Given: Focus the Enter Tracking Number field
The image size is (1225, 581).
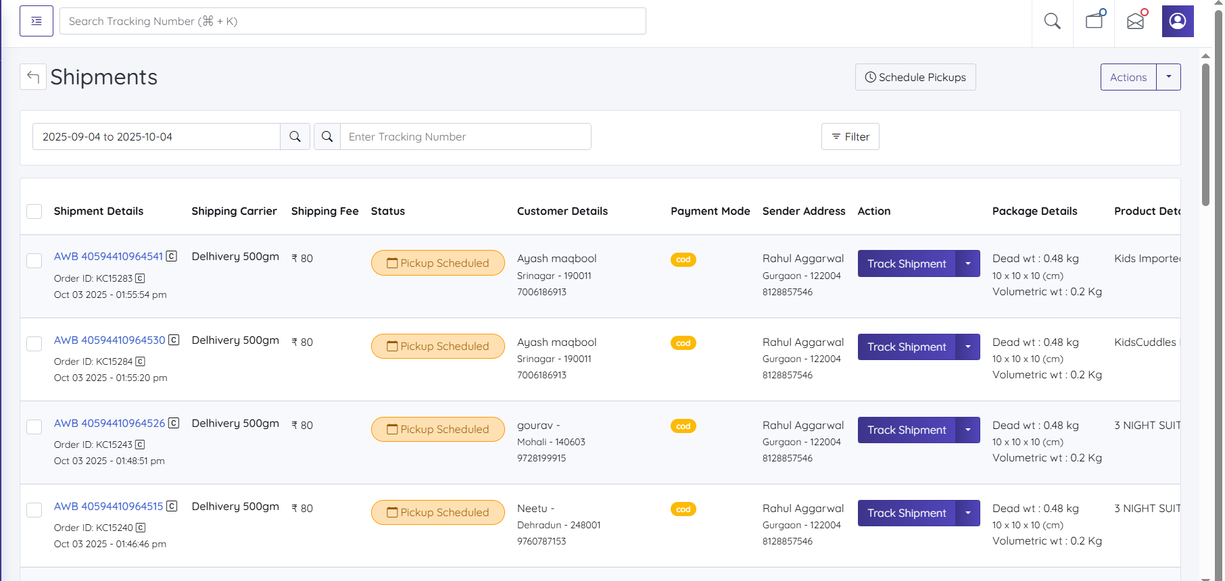Looking at the screenshot, I should [x=466, y=136].
